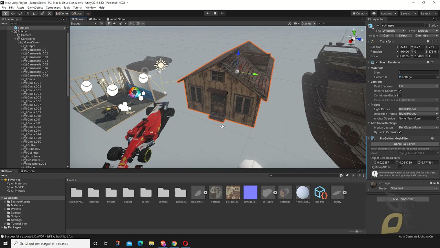Open the Shader Standard dropdown
Image resolution: width=440 pixels, height=248 pixels.
click(414, 188)
